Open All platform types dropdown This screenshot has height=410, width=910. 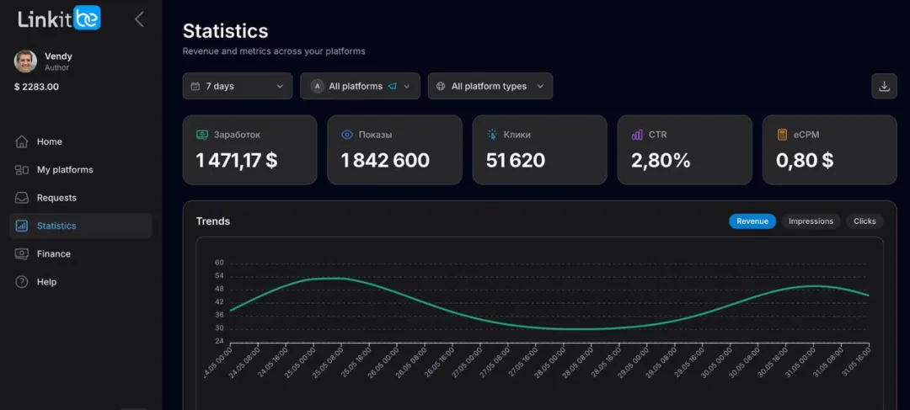coord(490,86)
